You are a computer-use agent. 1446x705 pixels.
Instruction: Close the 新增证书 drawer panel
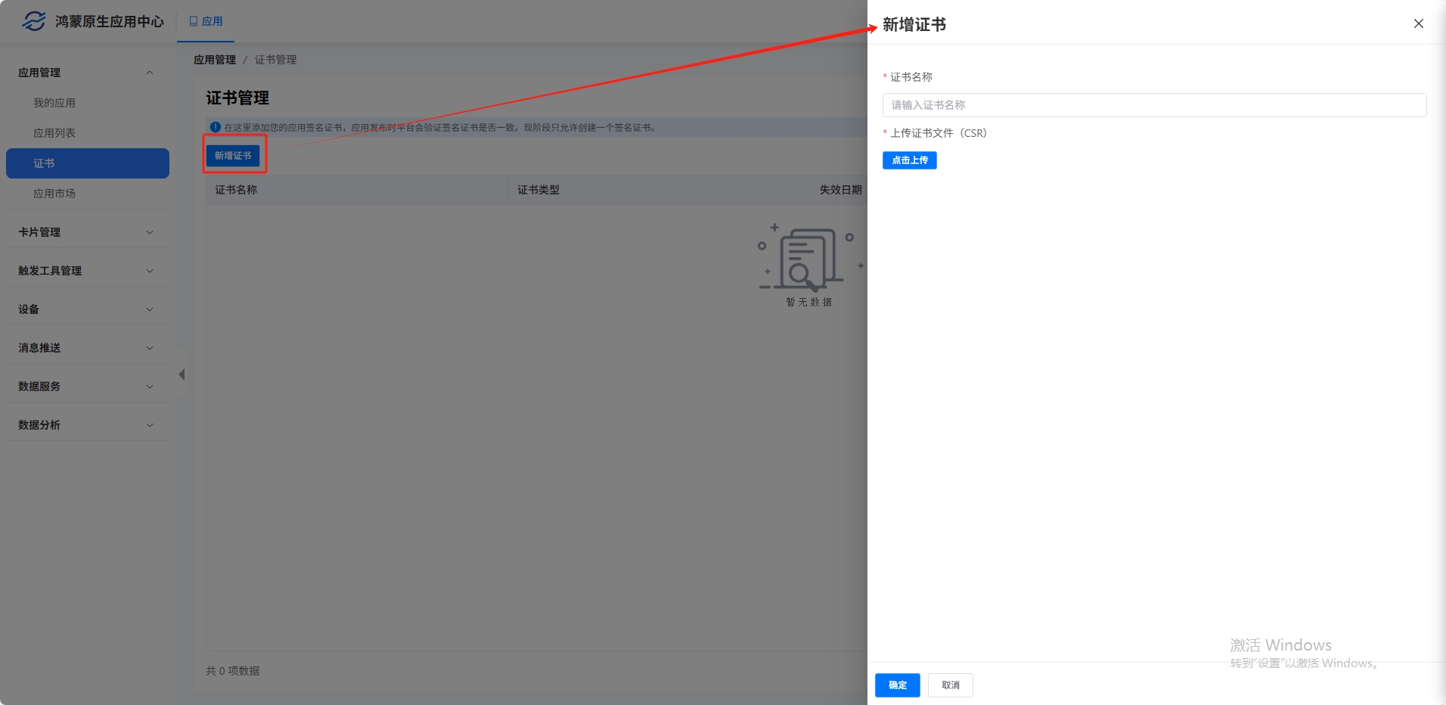coord(1418,23)
